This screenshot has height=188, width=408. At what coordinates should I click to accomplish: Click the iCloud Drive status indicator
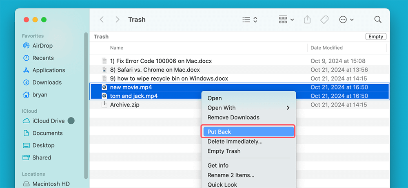[71, 121]
